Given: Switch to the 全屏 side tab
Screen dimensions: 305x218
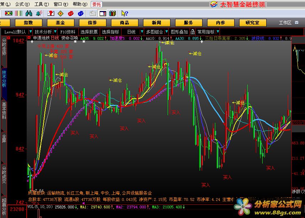Looking at the screenshot, I should 4,139.
